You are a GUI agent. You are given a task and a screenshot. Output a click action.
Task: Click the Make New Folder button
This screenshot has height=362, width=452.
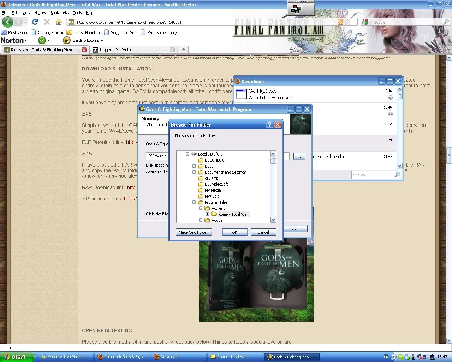(x=193, y=232)
